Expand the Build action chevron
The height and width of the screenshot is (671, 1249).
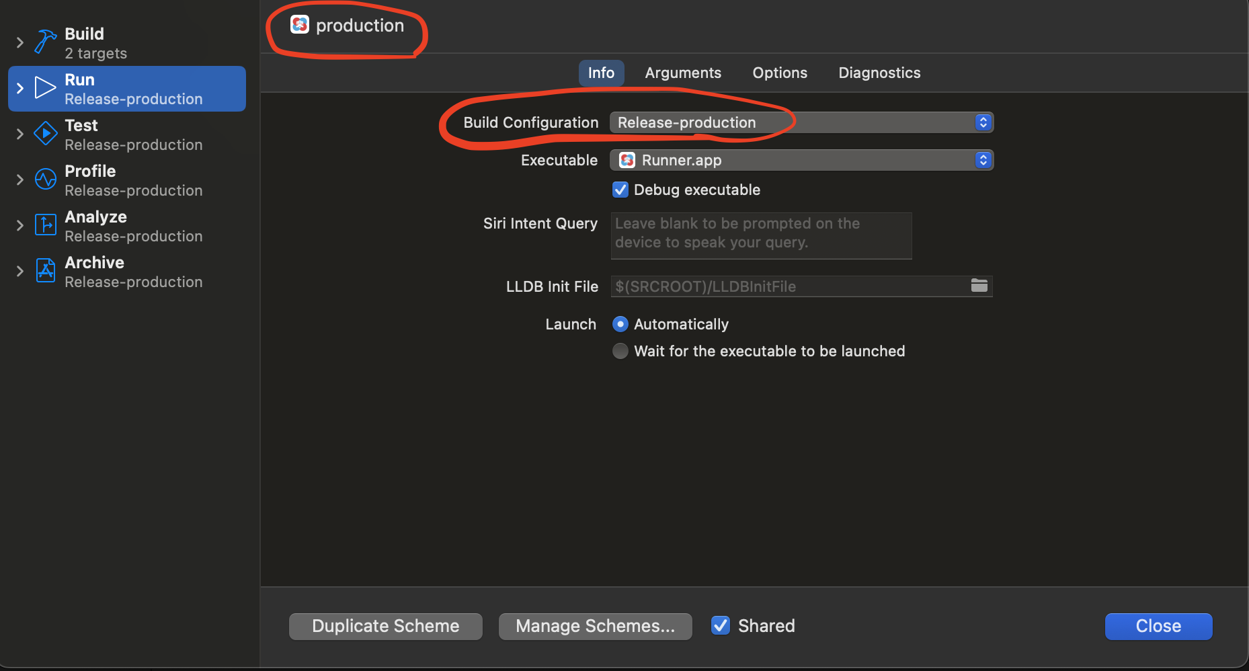[x=19, y=42]
